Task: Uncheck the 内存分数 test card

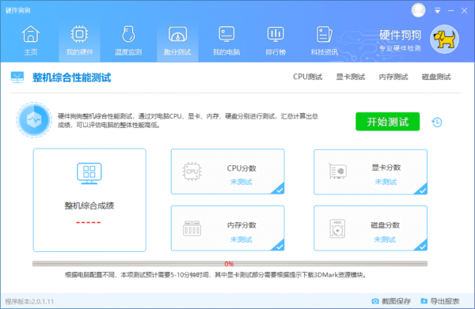Action: (279, 245)
